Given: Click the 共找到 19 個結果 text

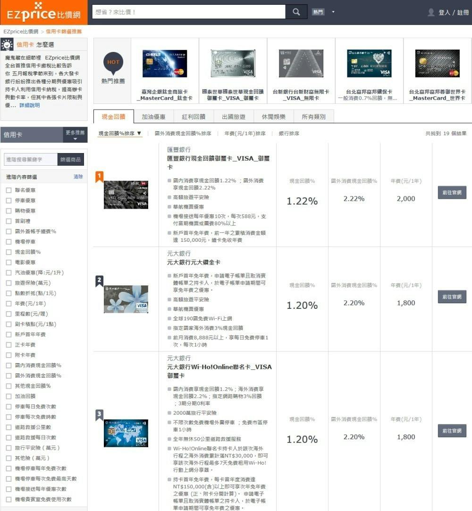Looking at the screenshot, I should (x=446, y=133).
